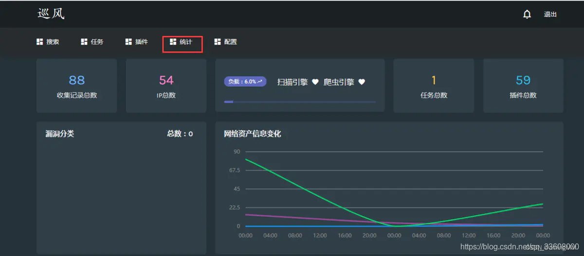This screenshot has width=584, height=256.
Task: Select the 统计 menu item
Action: coord(186,42)
